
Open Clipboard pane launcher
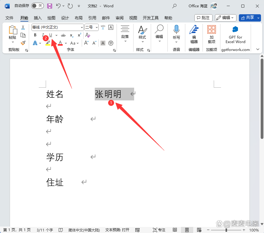click(27, 50)
